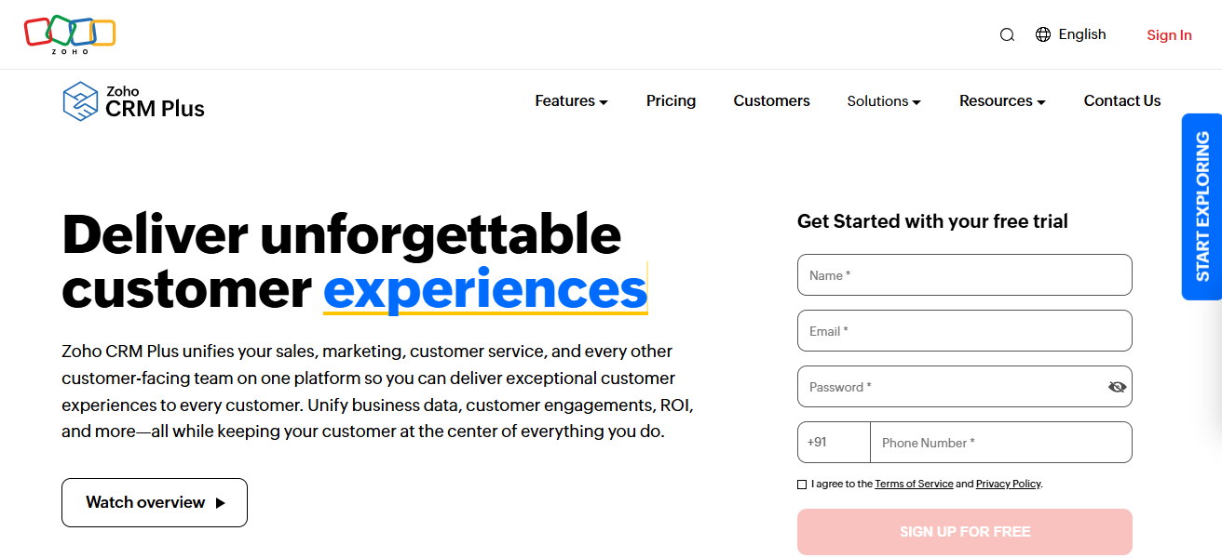Open the Terms of Service link

click(x=914, y=484)
